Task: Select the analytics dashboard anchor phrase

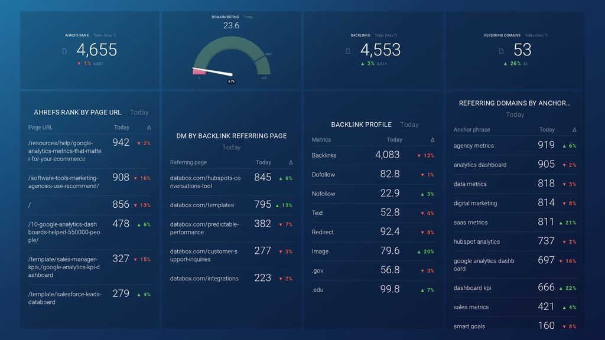Action: point(480,165)
